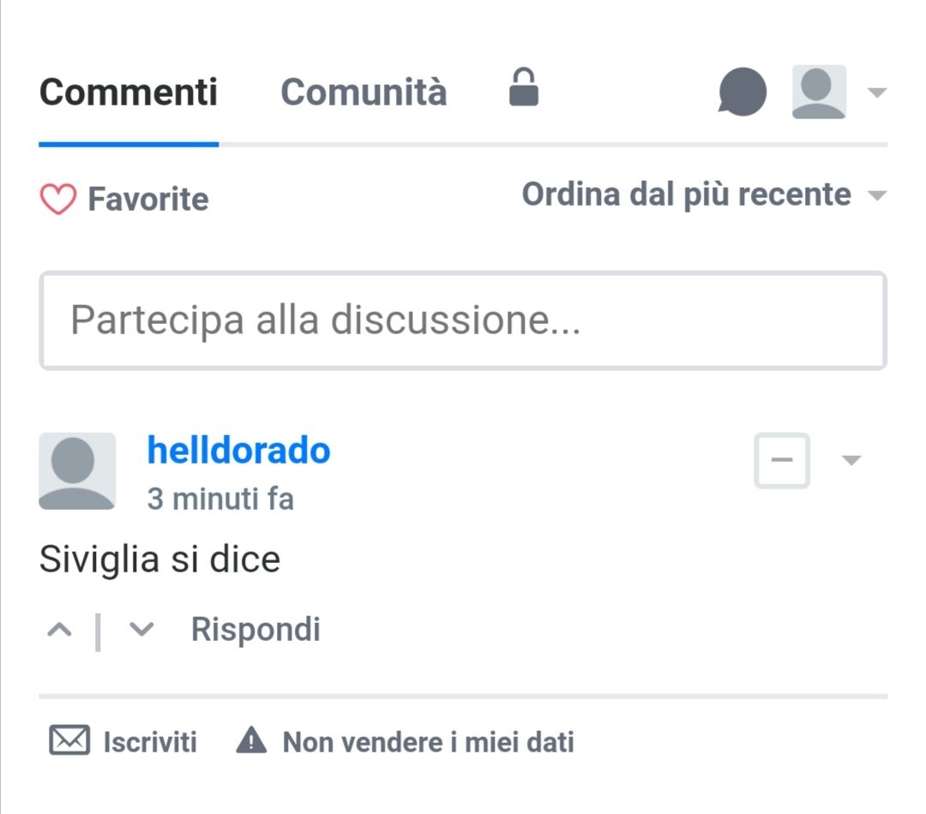Open the account dropdown arrow in header
The width and height of the screenshot is (926, 814).
coord(876,93)
